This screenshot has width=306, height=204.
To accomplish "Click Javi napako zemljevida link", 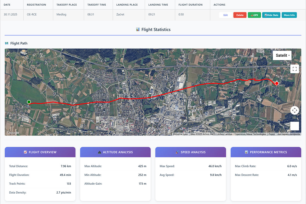I will coord(288,134).
